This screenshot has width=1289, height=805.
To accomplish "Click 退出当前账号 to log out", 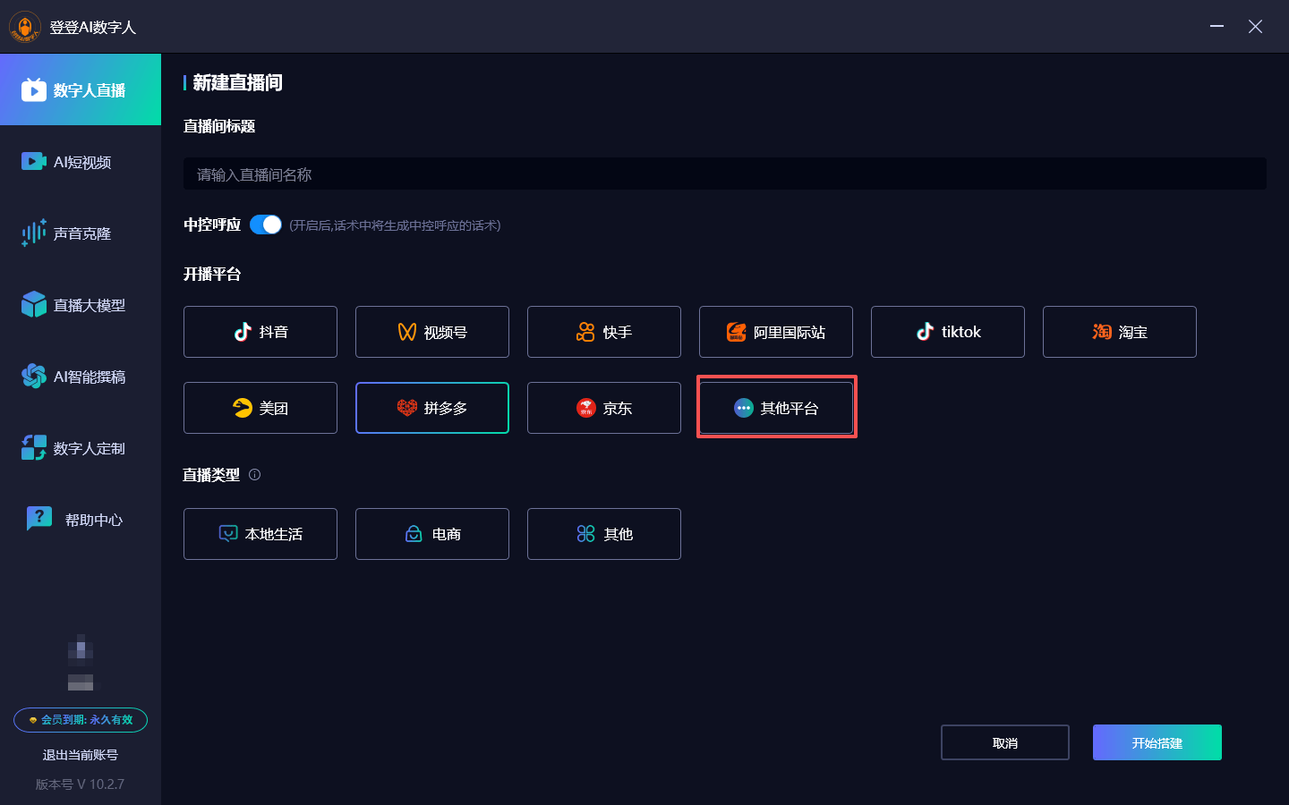I will tap(81, 755).
